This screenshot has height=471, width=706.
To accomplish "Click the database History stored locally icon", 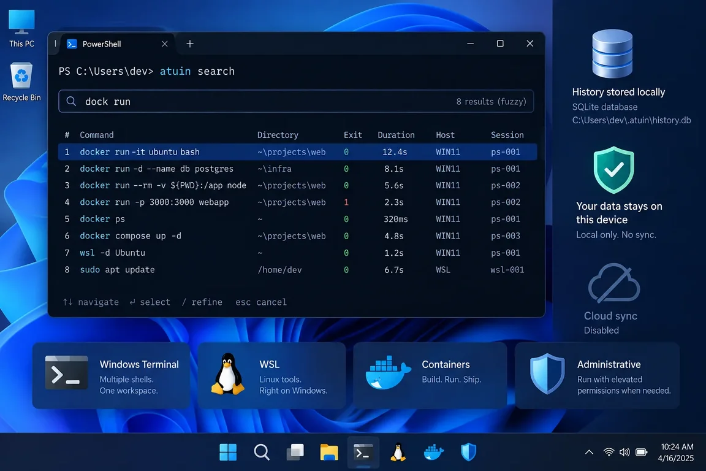I will click(612, 53).
